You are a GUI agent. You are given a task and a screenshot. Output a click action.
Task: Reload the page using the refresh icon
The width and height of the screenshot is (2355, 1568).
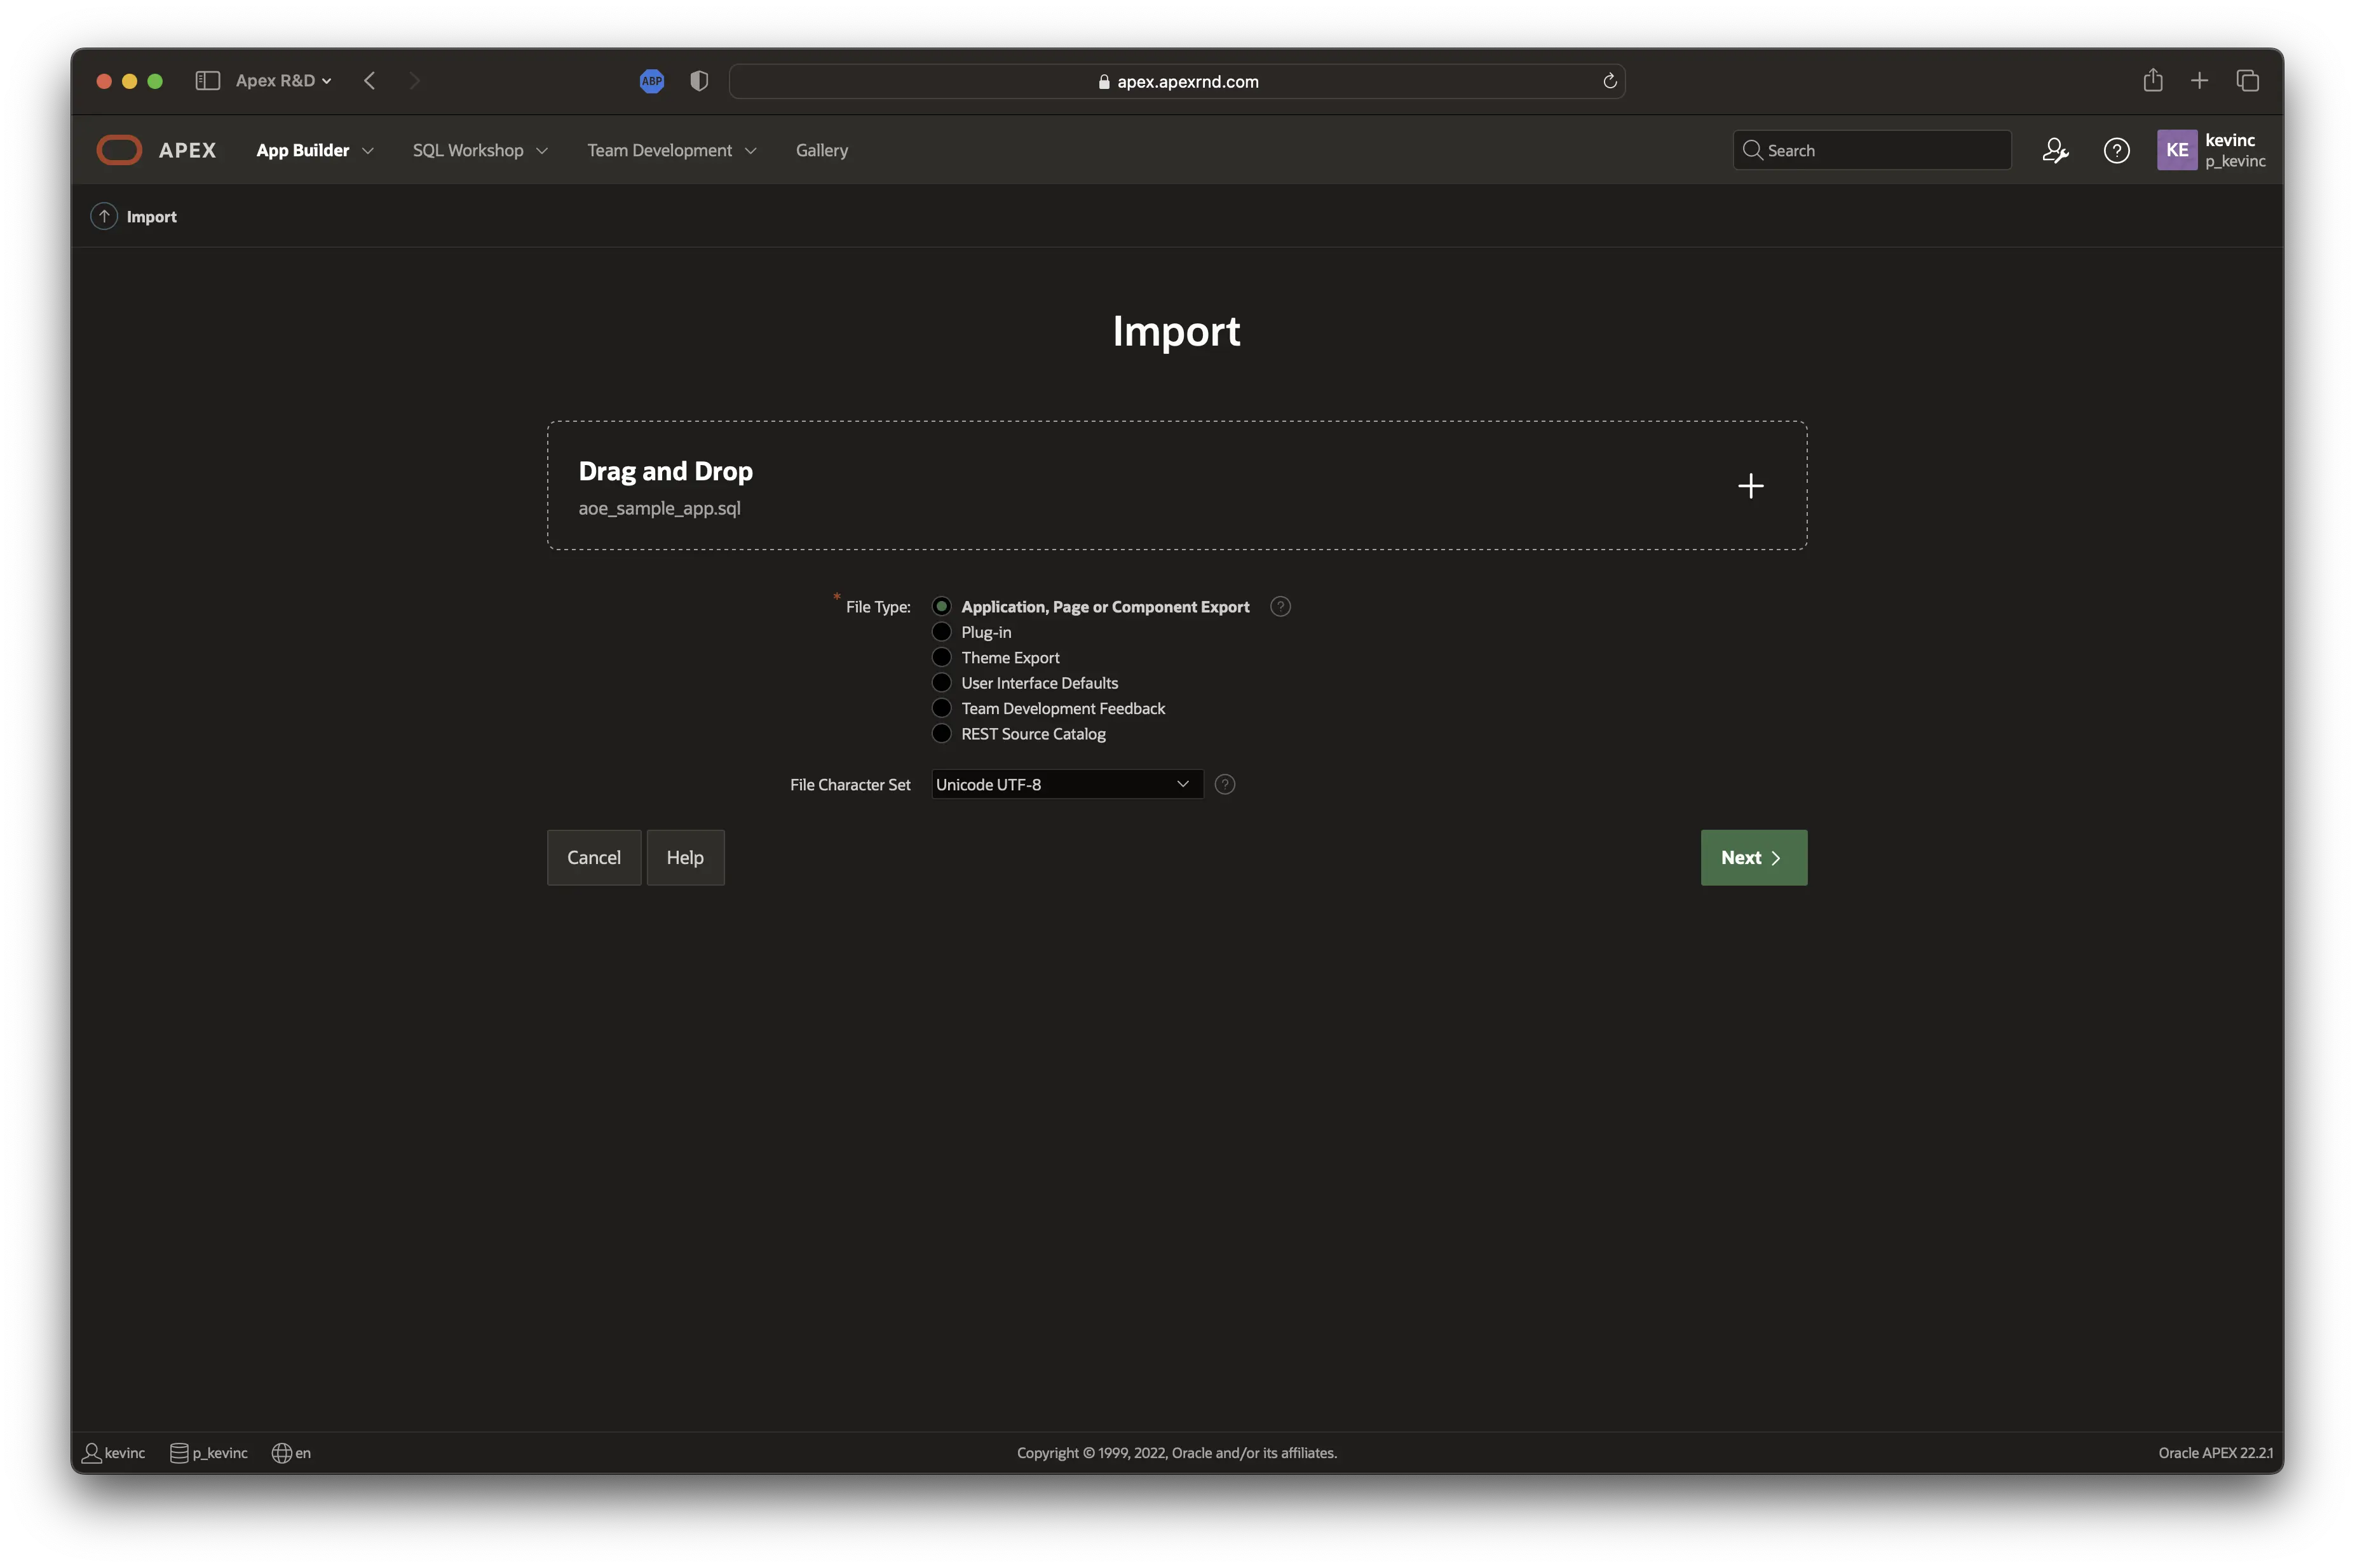[x=1610, y=81]
